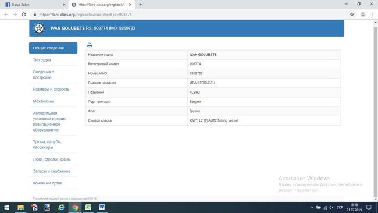Click the class symbol KM(*) L2 value

213,120
